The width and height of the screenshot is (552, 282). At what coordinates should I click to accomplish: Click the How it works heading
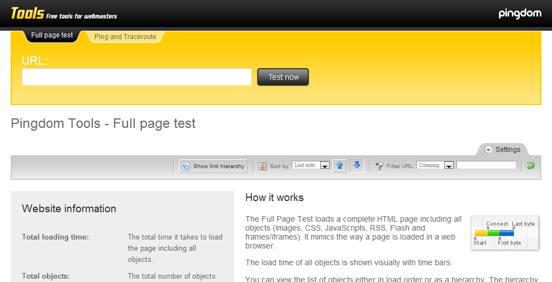[274, 198]
